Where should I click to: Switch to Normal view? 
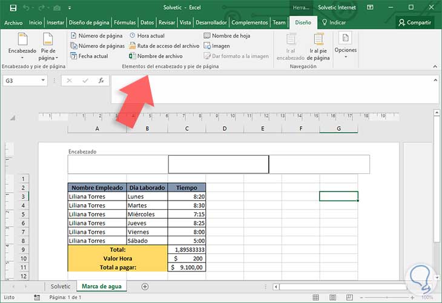[316, 298]
